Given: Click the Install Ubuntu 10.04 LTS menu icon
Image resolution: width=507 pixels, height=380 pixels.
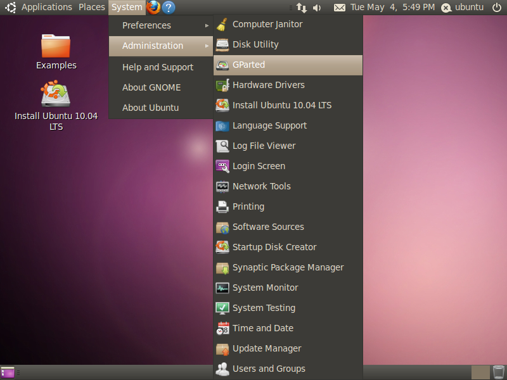Looking at the screenshot, I should (222, 105).
